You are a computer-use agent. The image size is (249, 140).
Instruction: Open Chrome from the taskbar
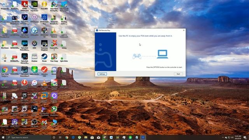(x=67, y=137)
